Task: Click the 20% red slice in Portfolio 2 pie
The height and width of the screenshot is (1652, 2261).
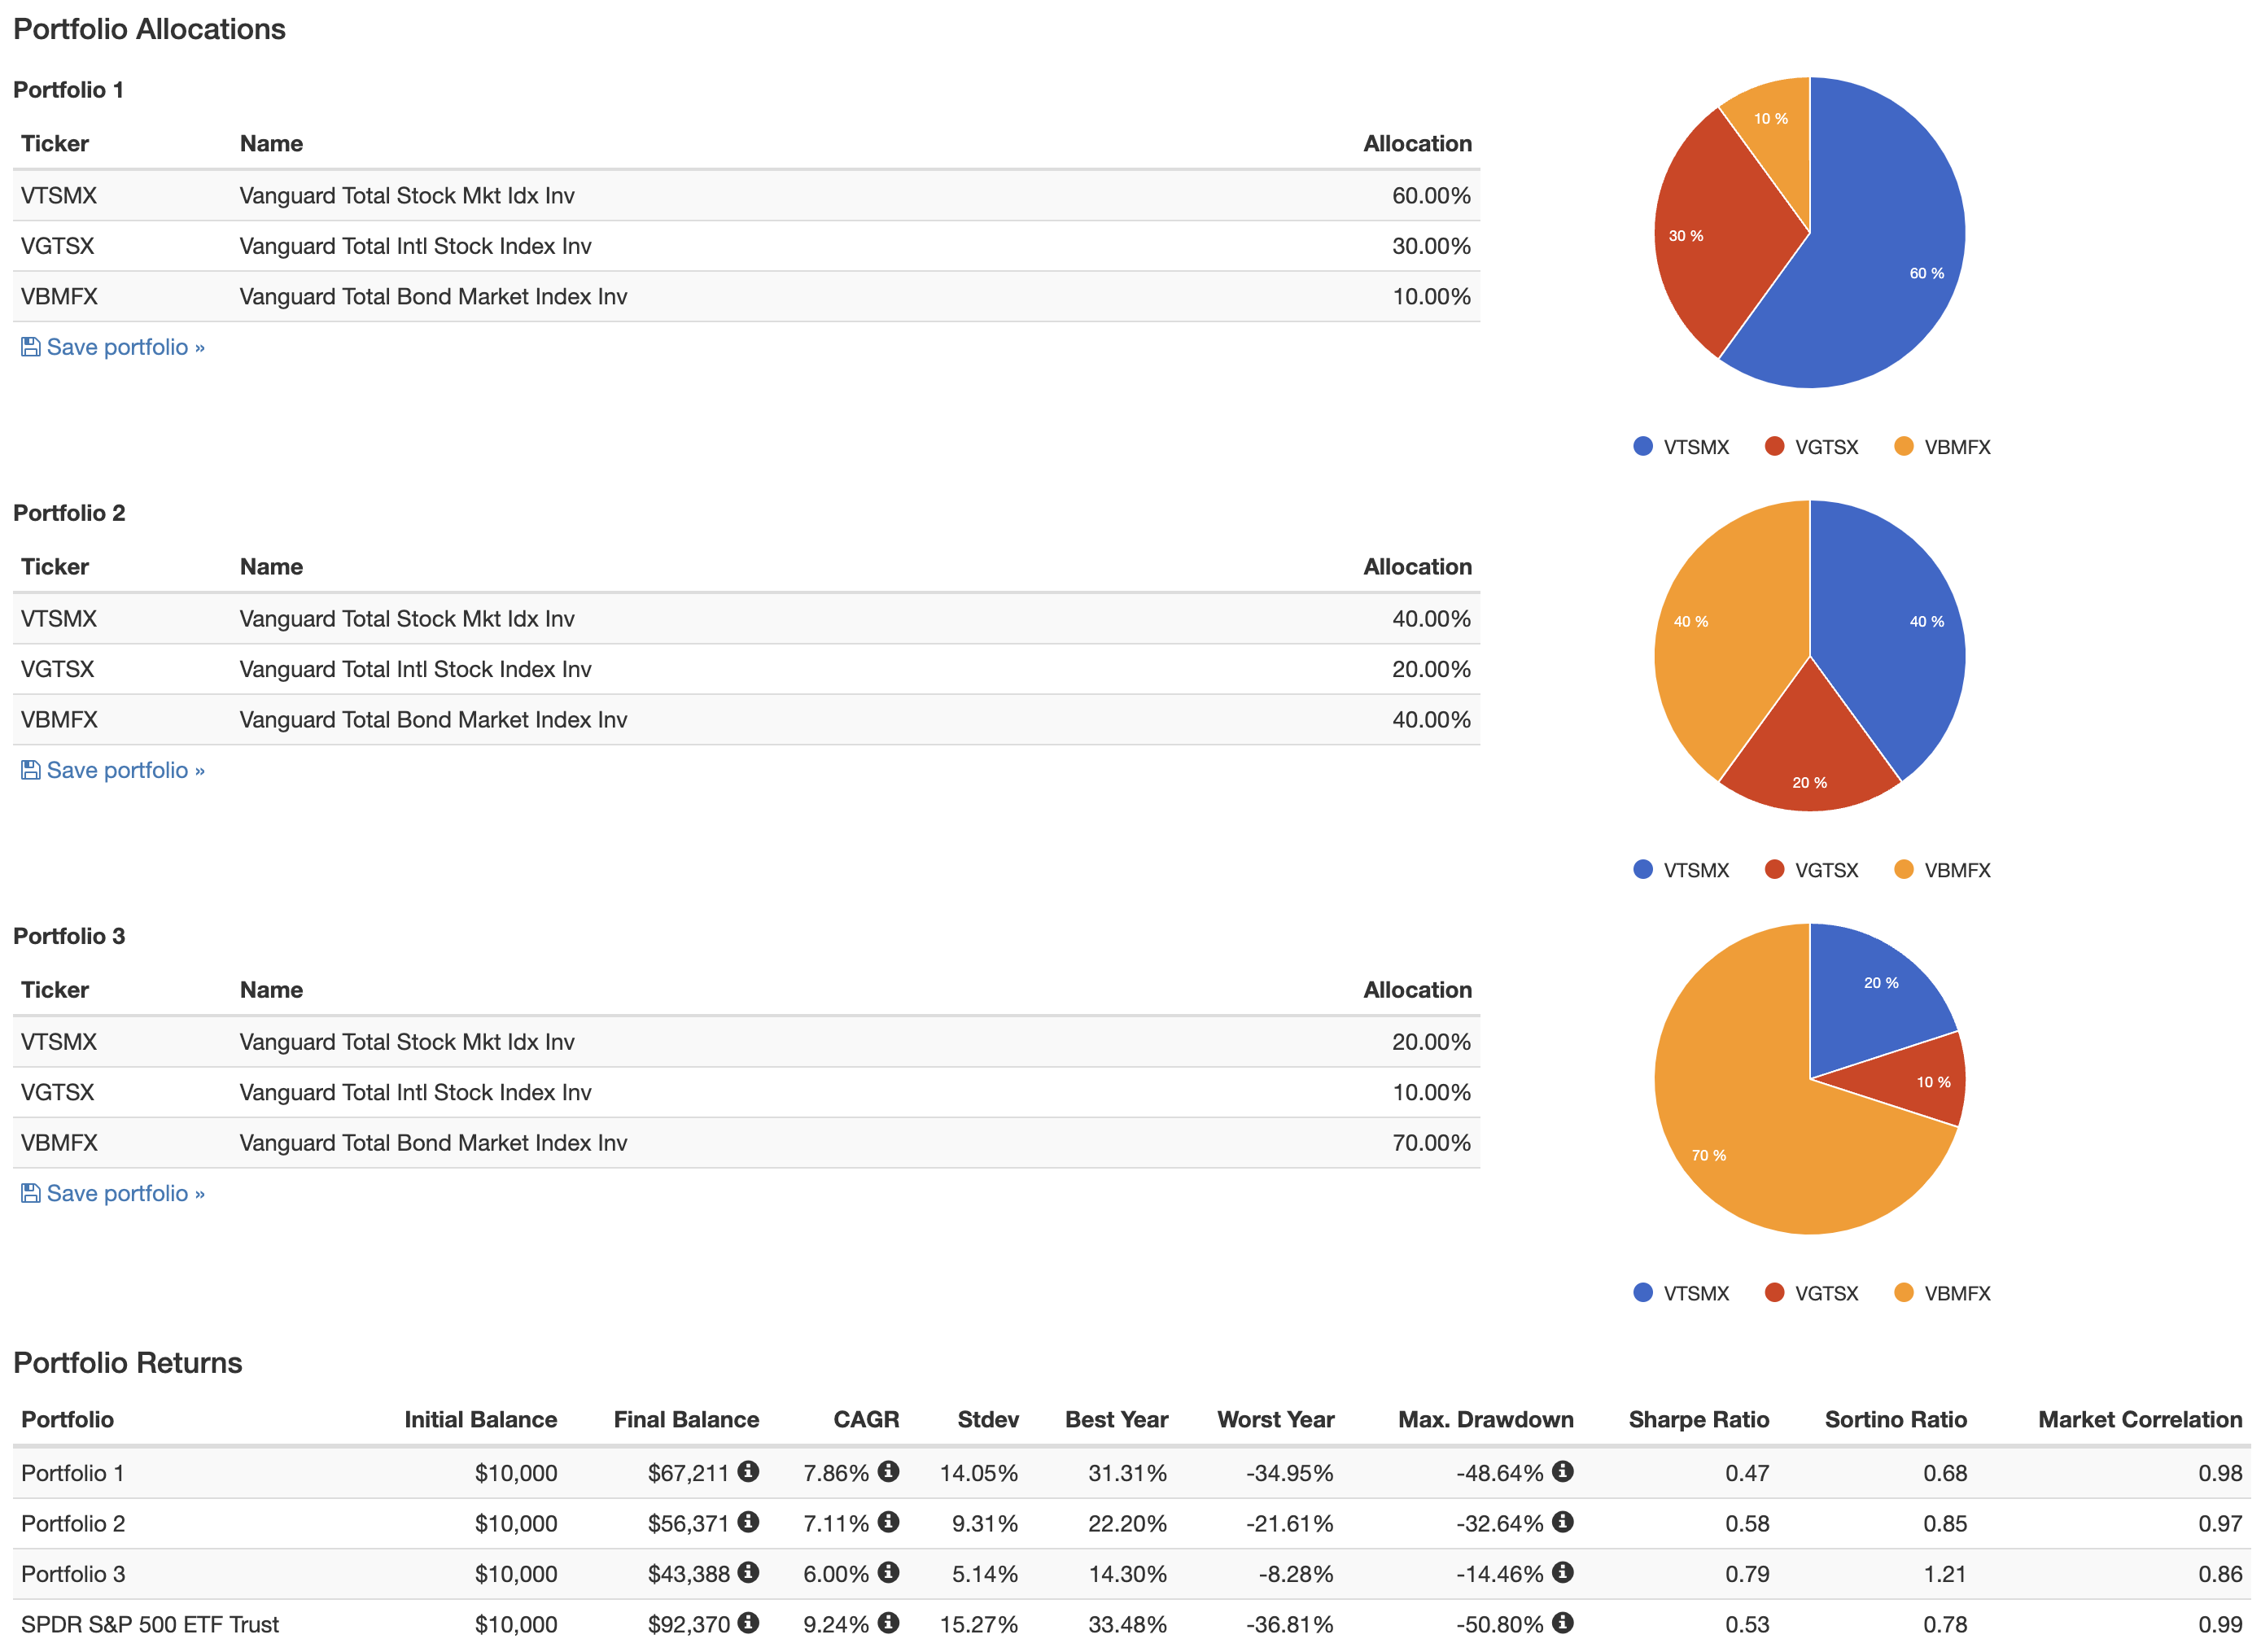Action: (x=1810, y=750)
